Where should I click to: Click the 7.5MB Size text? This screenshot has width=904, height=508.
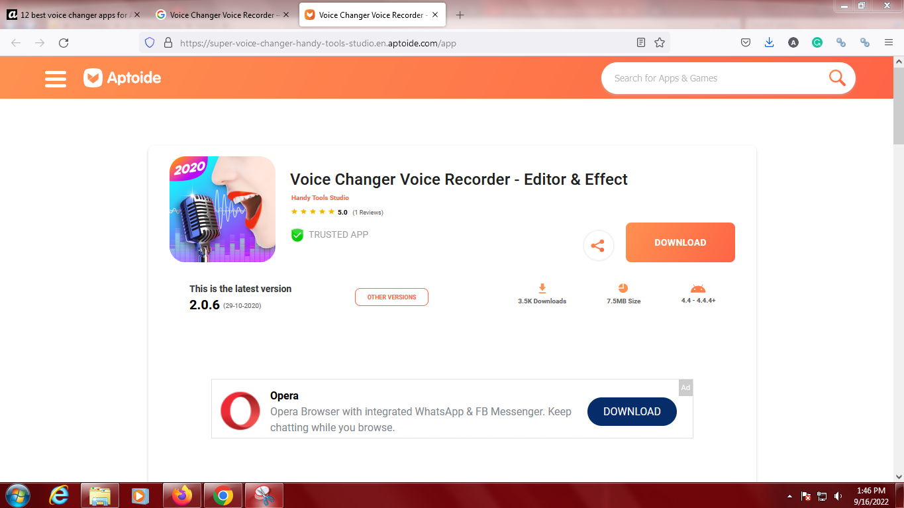[x=623, y=301]
